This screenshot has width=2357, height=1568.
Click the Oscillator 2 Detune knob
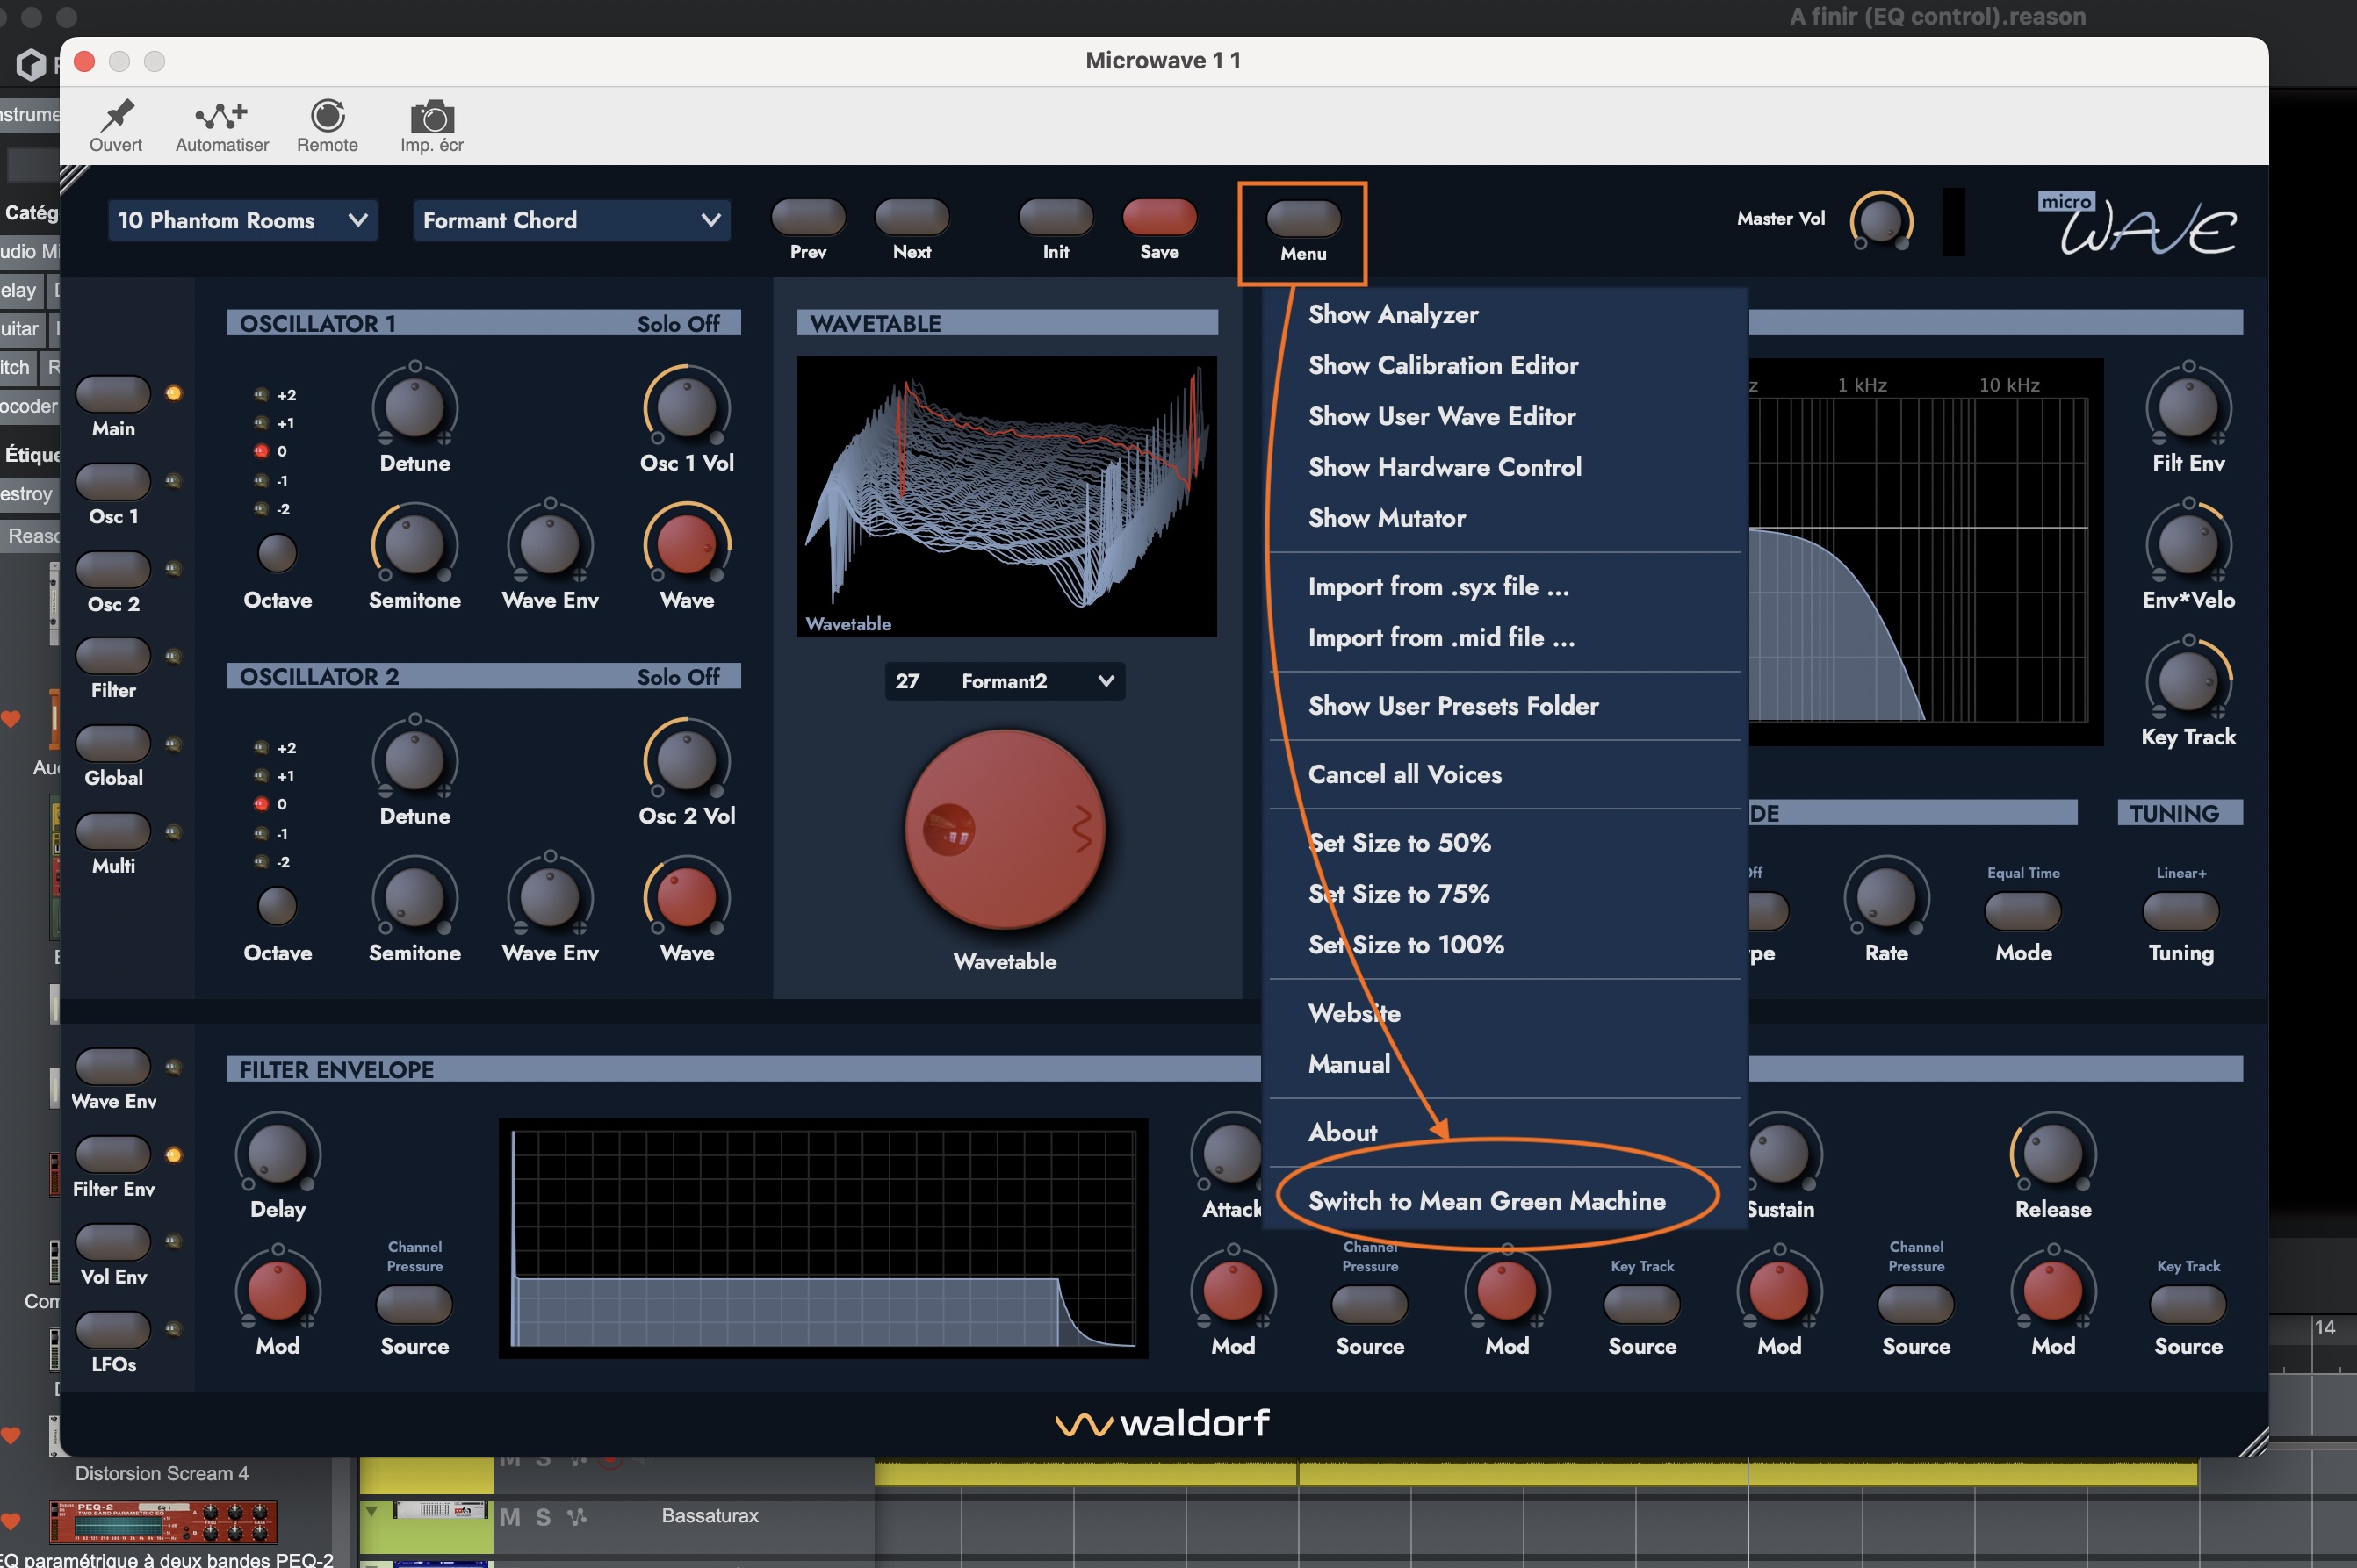coord(415,760)
